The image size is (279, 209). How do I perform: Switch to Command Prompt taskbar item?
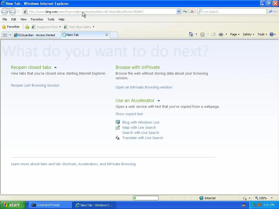coord(50,205)
